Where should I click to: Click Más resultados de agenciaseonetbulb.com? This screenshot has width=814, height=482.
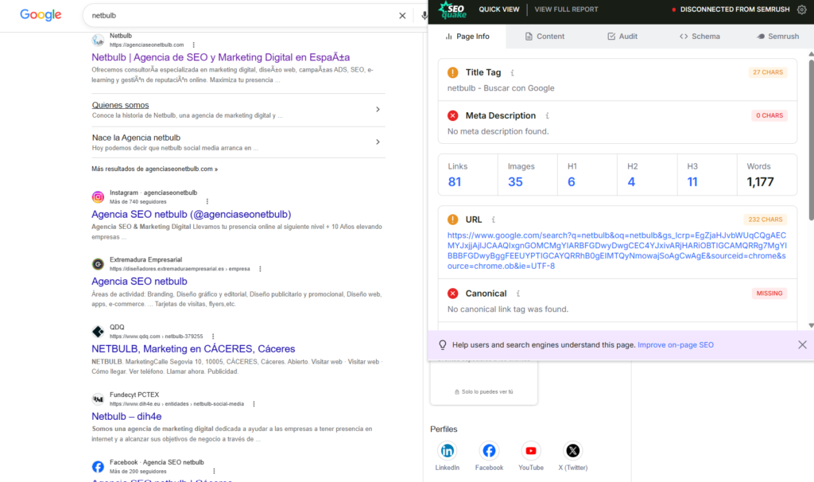[x=155, y=169]
